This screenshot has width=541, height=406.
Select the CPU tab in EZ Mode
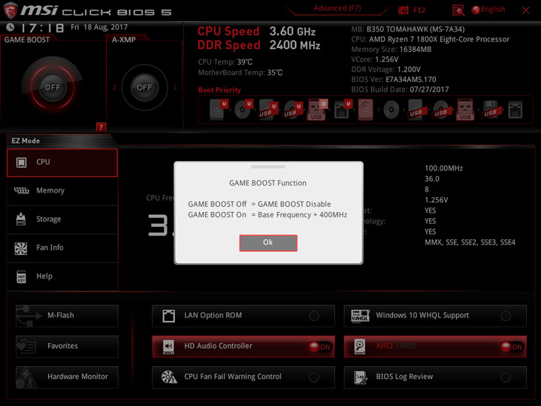[62, 162]
